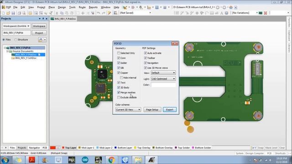Click the Cut scissors toolbar icon
Viewport: 292px width, 164px height.
pos(57,13)
